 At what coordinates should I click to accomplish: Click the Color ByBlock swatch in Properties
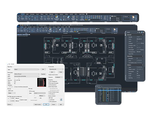(x=138, y=39)
